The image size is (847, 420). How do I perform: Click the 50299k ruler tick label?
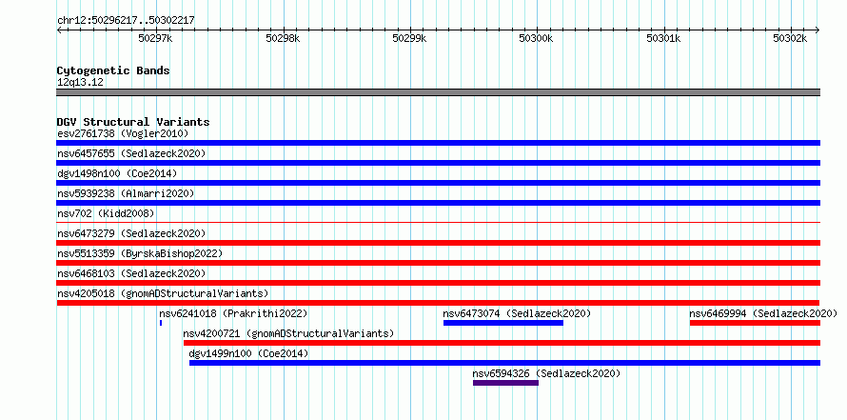tap(410, 38)
